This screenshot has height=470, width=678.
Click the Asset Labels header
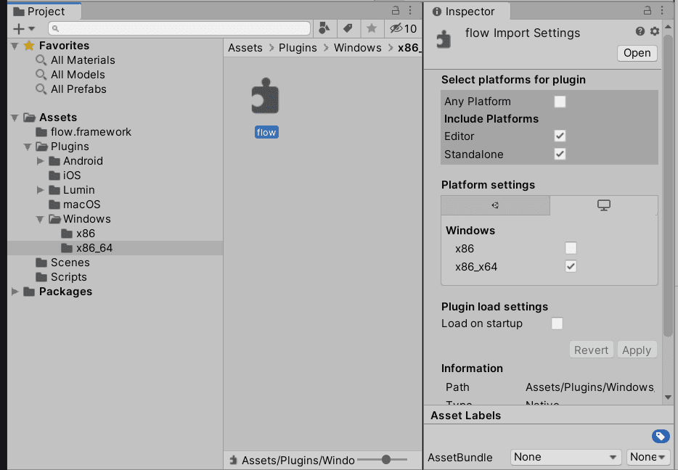pos(466,416)
